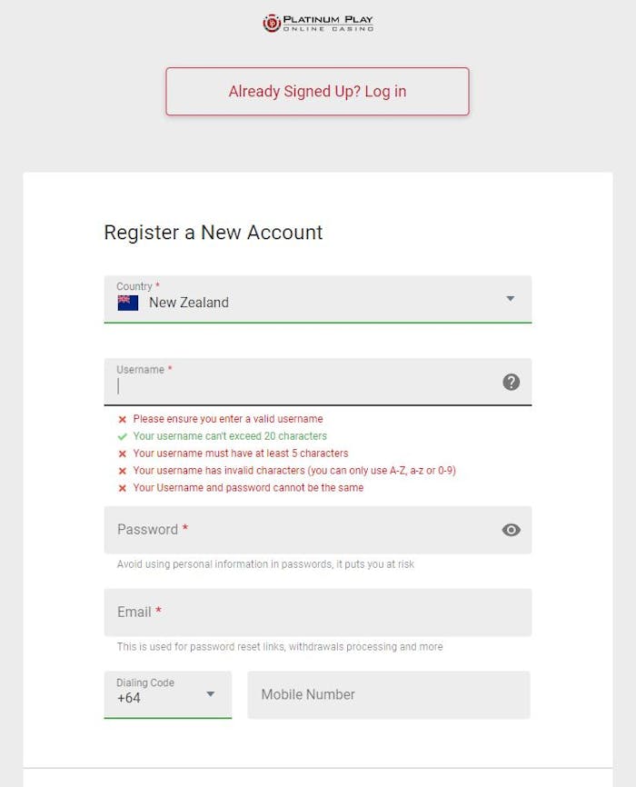Click the password personal information hint text
The height and width of the screenshot is (787, 636).
(265, 564)
